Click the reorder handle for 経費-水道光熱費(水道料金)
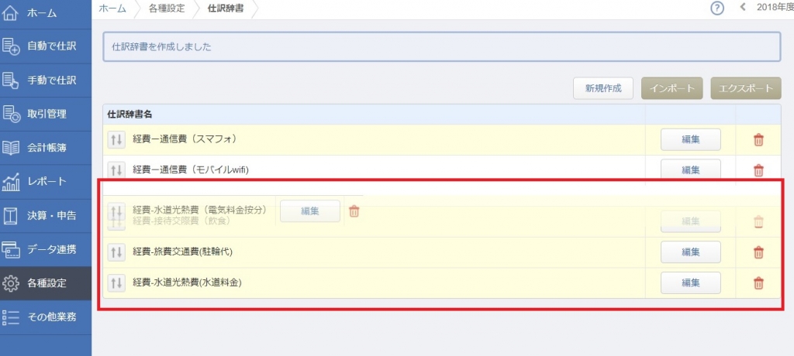794x356 pixels. pos(116,282)
